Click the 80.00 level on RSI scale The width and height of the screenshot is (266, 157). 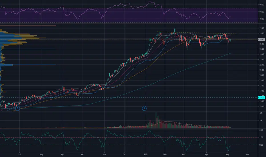tap(262, 5)
